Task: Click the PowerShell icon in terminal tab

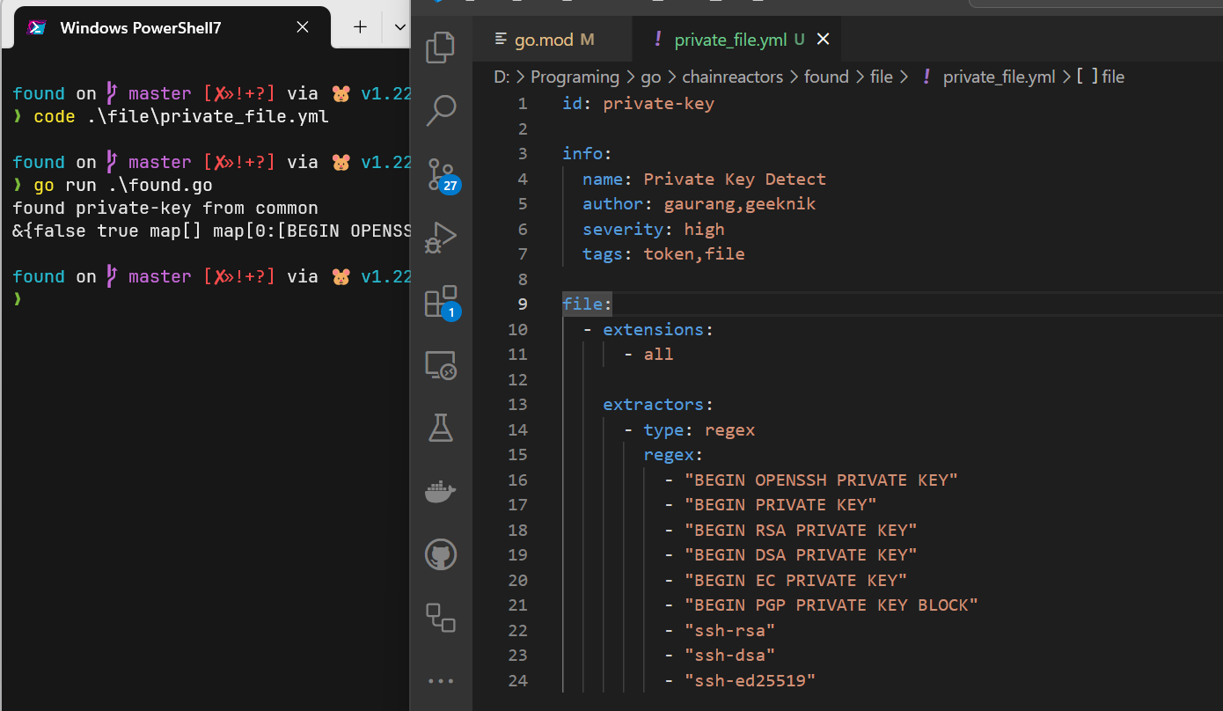Action: tap(37, 27)
